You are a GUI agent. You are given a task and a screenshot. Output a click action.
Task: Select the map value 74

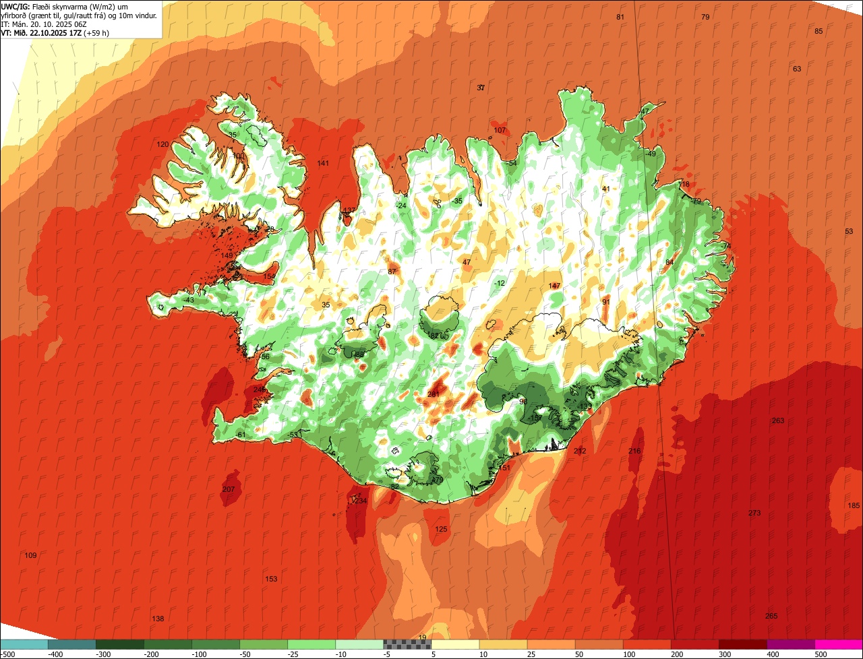coord(727,246)
